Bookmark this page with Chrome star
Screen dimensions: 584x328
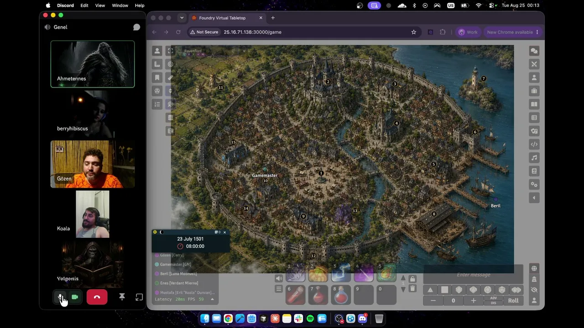414,32
